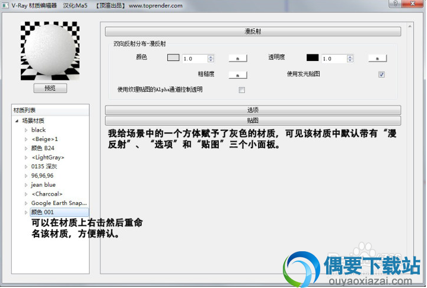Screen dimensions: 427x288
Task: Open the 贴图 rollout header
Action: point(253,120)
